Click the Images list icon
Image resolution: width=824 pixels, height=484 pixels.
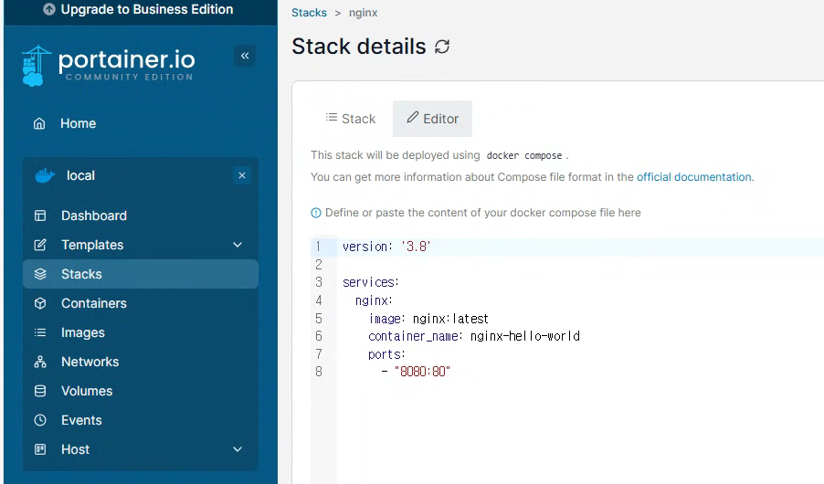coord(40,332)
